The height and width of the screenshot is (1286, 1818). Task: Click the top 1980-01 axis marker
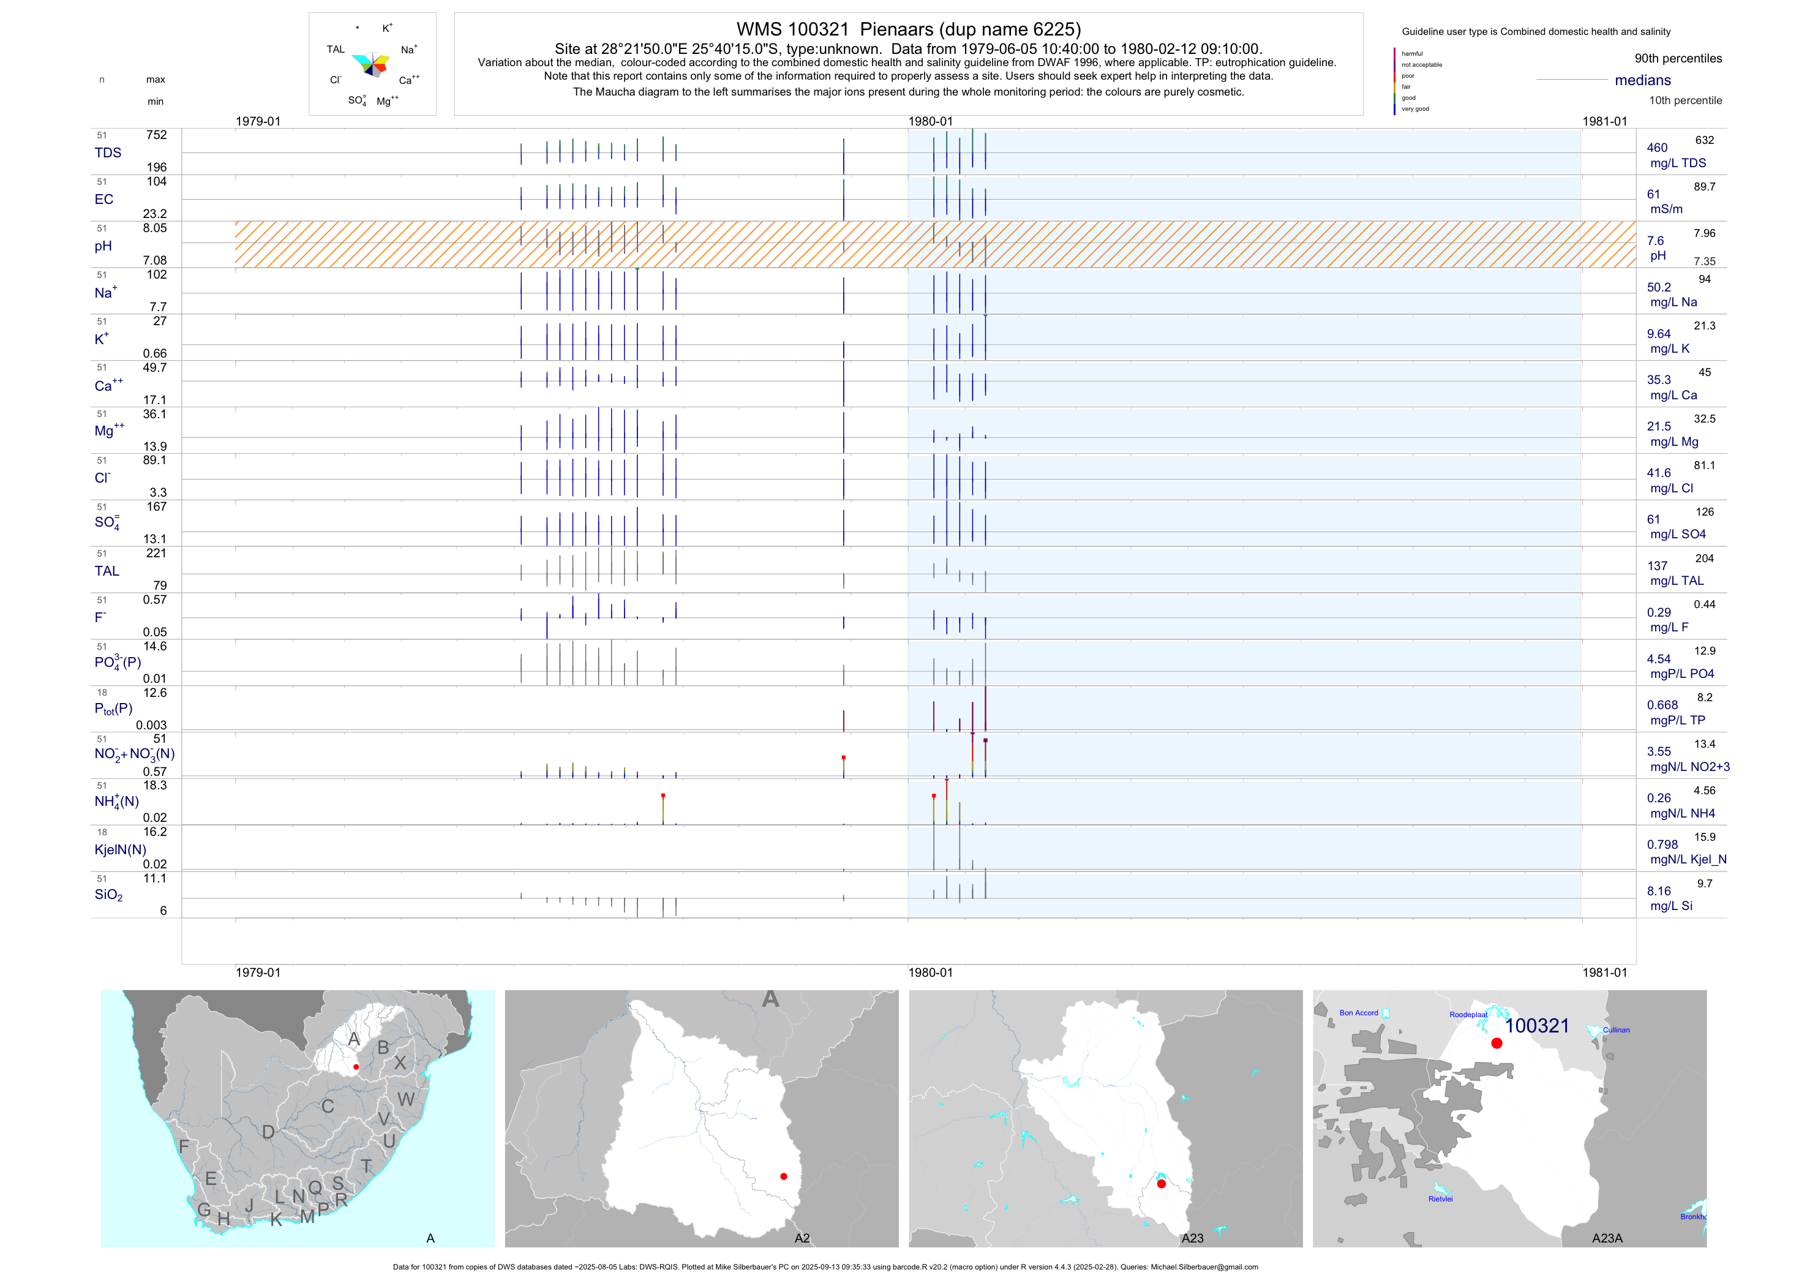[x=930, y=121]
